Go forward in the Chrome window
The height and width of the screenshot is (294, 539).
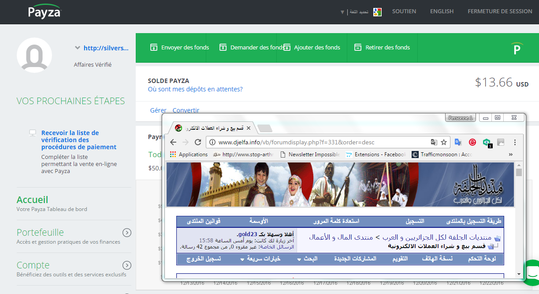[x=186, y=142]
